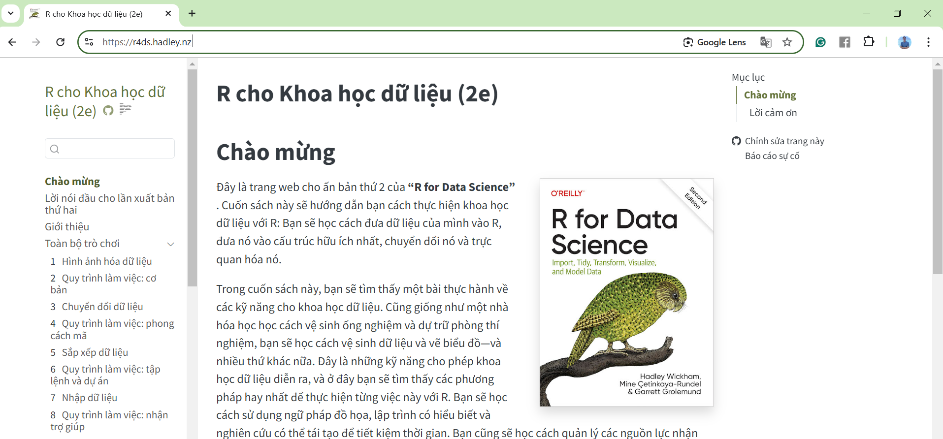Translate this page icon

point(766,42)
